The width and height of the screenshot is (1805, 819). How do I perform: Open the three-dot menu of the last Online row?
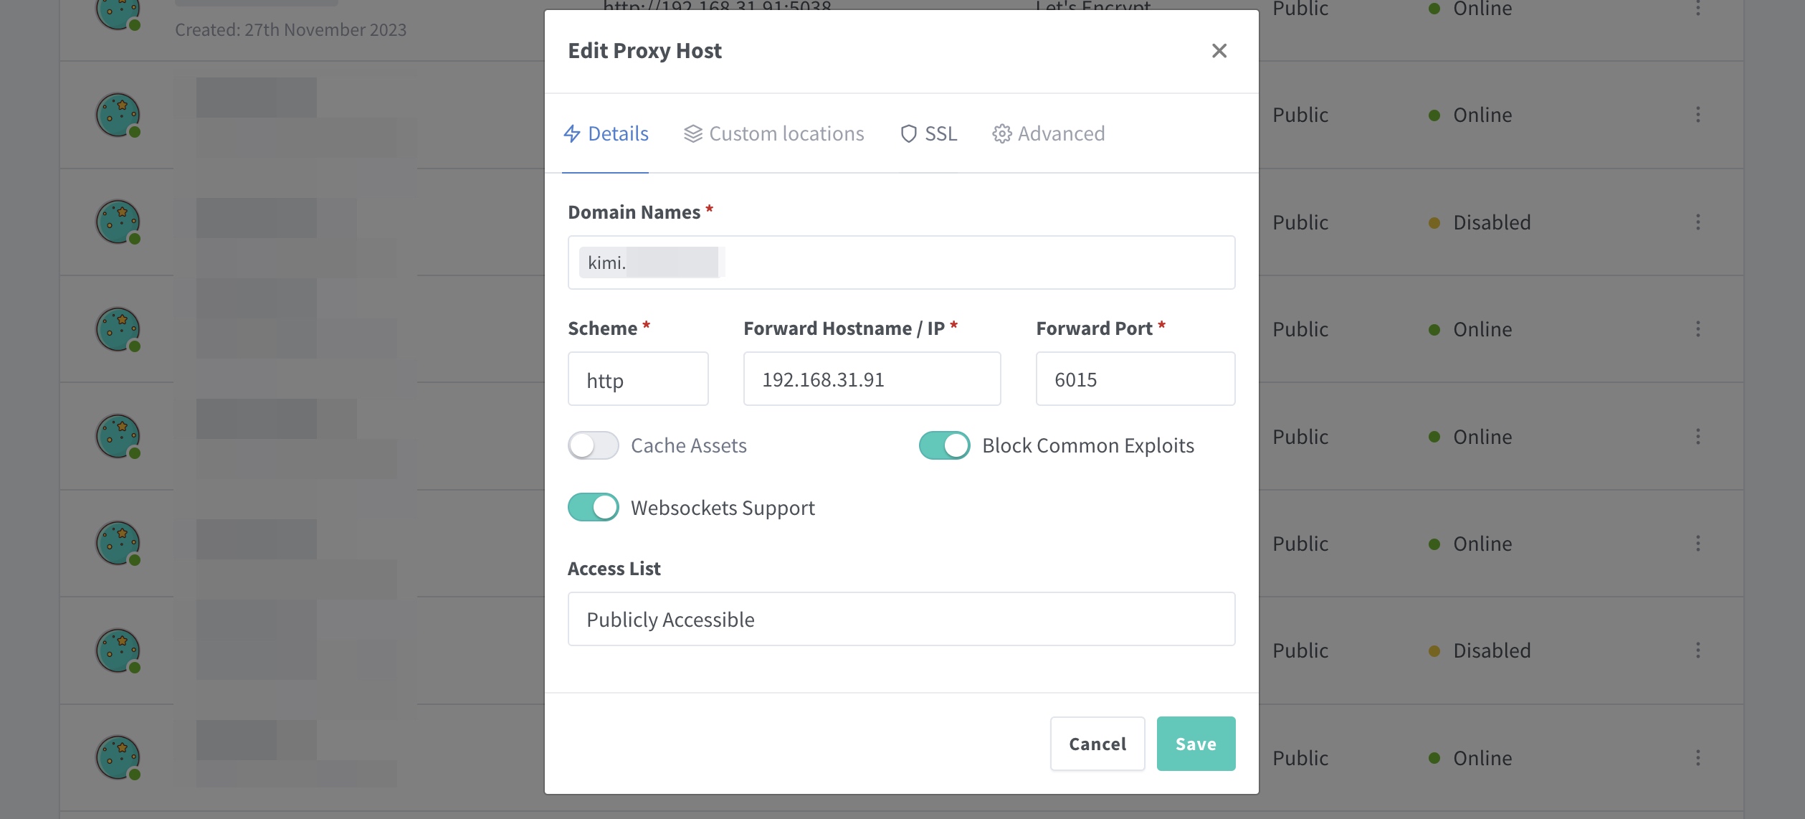1697,758
